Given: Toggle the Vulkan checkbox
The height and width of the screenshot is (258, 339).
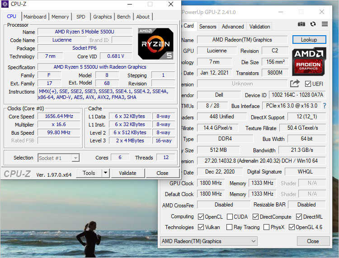Looking at the screenshot, I should click(201, 227).
